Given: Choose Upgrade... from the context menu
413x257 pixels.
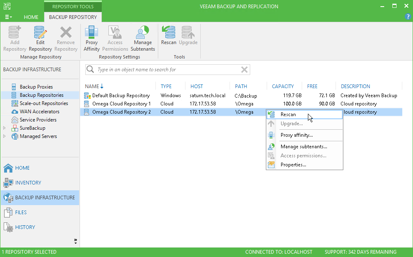Looking at the screenshot, I should [x=305, y=124].
